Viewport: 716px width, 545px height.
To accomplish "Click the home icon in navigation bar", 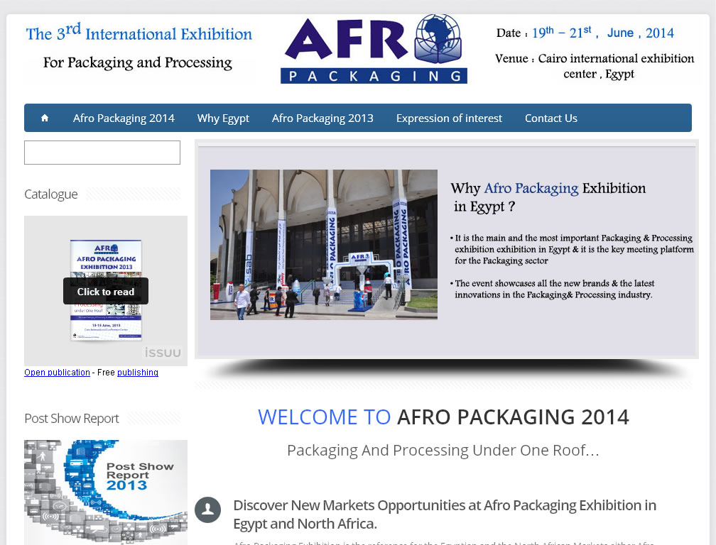I will click(x=45, y=118).
